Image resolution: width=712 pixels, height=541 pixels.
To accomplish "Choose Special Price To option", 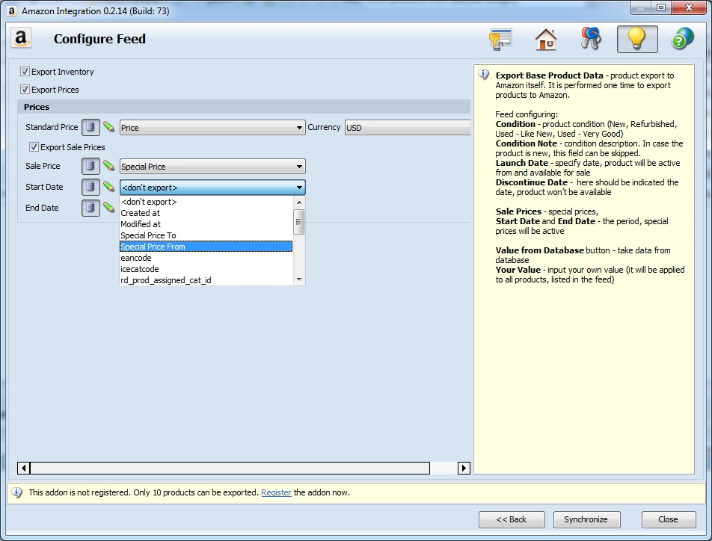I will pyautogui.click(x=206, y=235).
